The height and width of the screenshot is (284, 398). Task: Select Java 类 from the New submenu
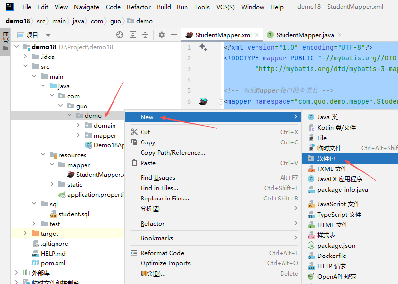pyautogui.click(x=327, y=117)
